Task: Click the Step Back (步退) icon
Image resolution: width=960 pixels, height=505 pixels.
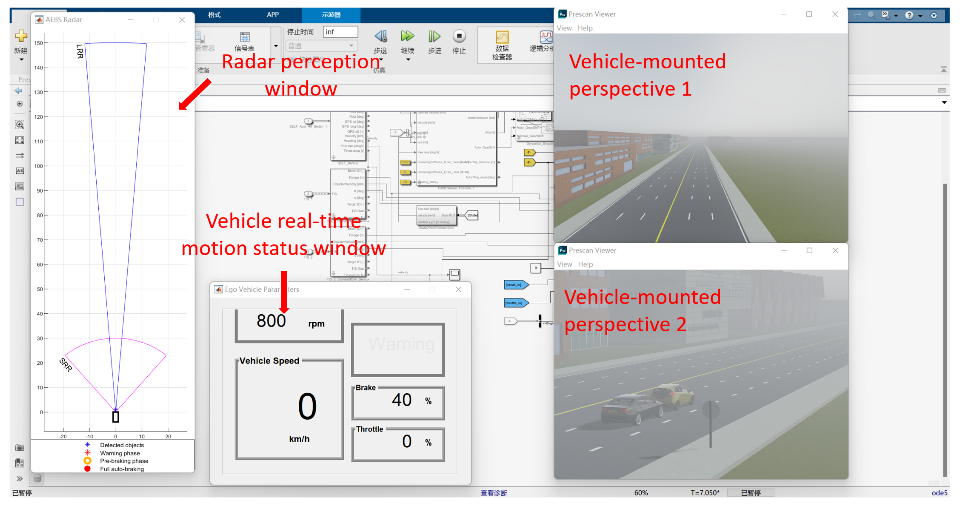Action: tap(381, 37)
